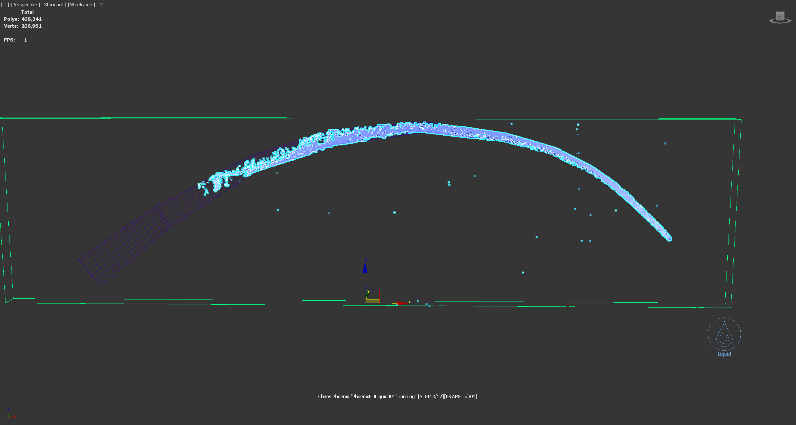Click the viewport filter funnel icon
The width and height of the screenshot is (796, 425).
pos(101,5)
